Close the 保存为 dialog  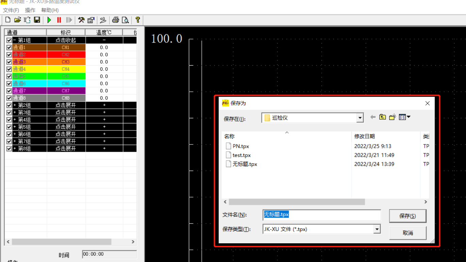tap(428, 103)
